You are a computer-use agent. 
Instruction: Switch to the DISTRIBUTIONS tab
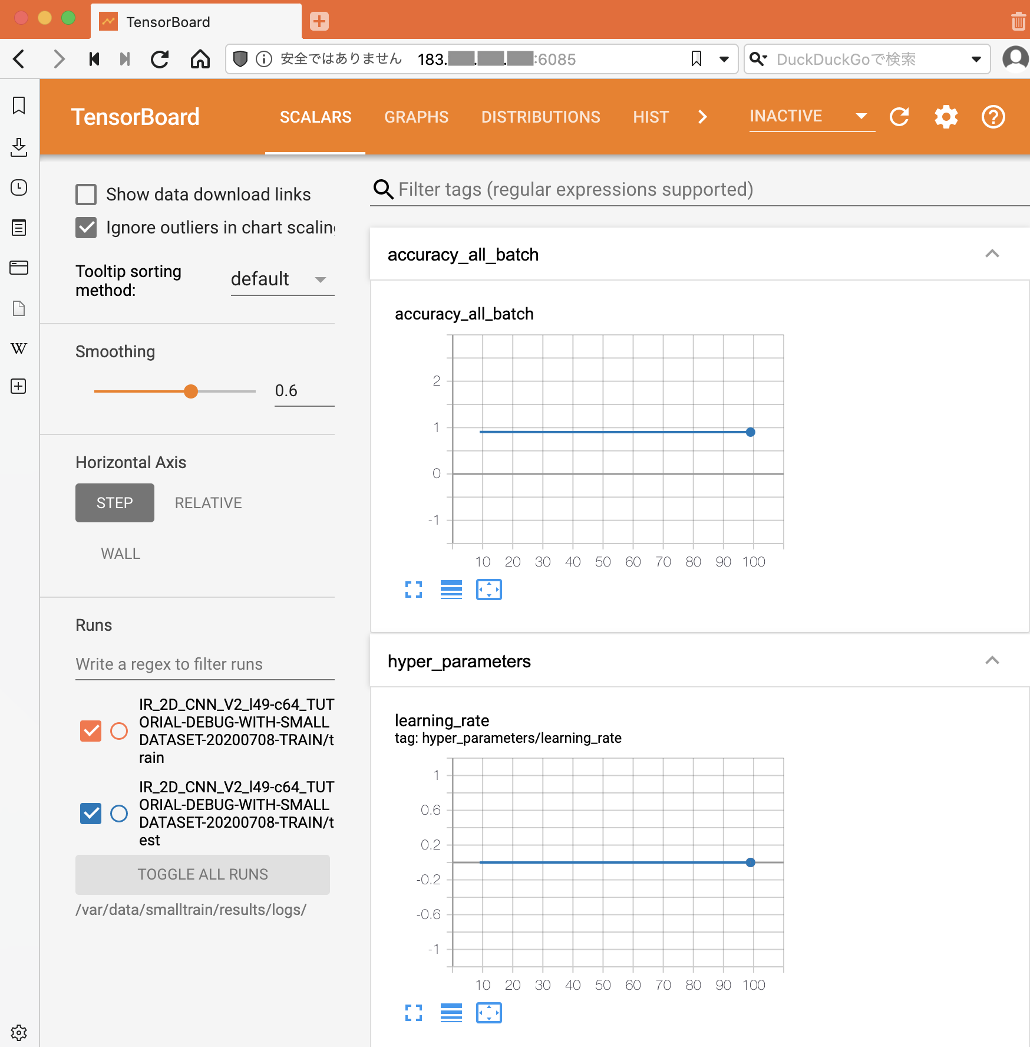(540, 117)
